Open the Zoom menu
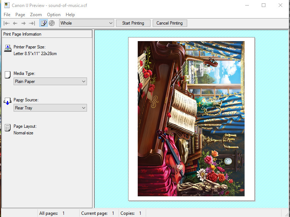 [36, 15]
